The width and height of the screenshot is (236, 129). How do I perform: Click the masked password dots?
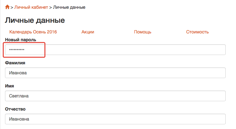click(x=17, y=50)
